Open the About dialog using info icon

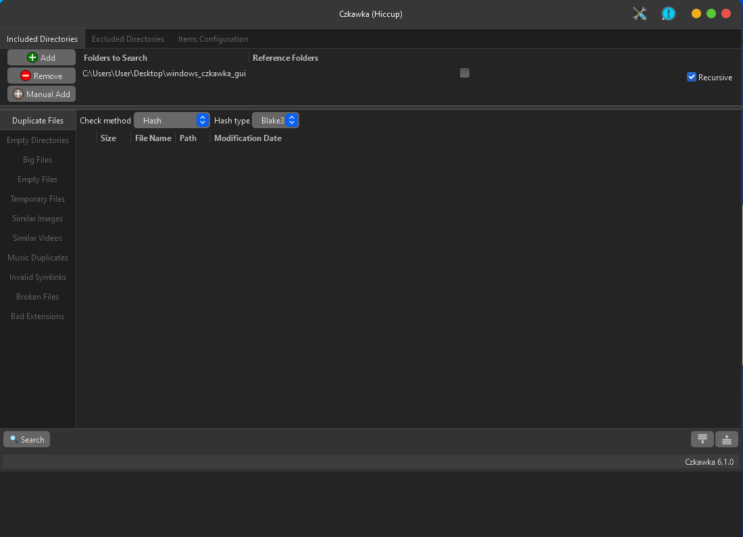tap(668, 13)
